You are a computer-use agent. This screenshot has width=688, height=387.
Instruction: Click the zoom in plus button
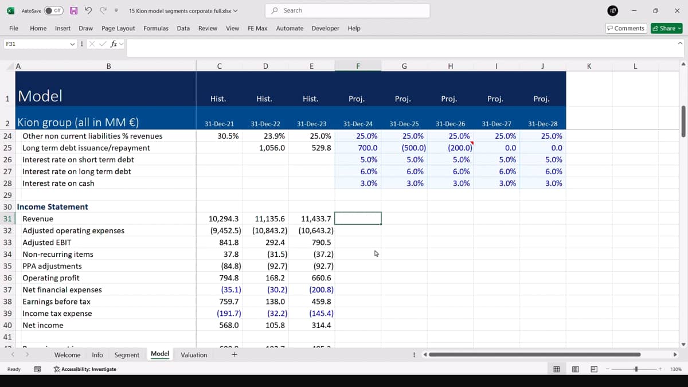660,369
